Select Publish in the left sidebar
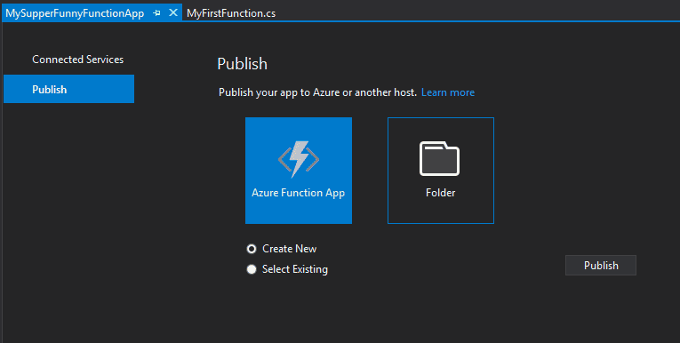 pyautogui.click(x=69, y=89)
